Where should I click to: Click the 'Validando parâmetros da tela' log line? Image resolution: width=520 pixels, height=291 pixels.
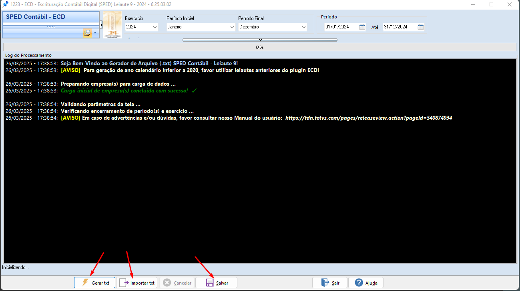pyautogui.click(x=100, y=104)
